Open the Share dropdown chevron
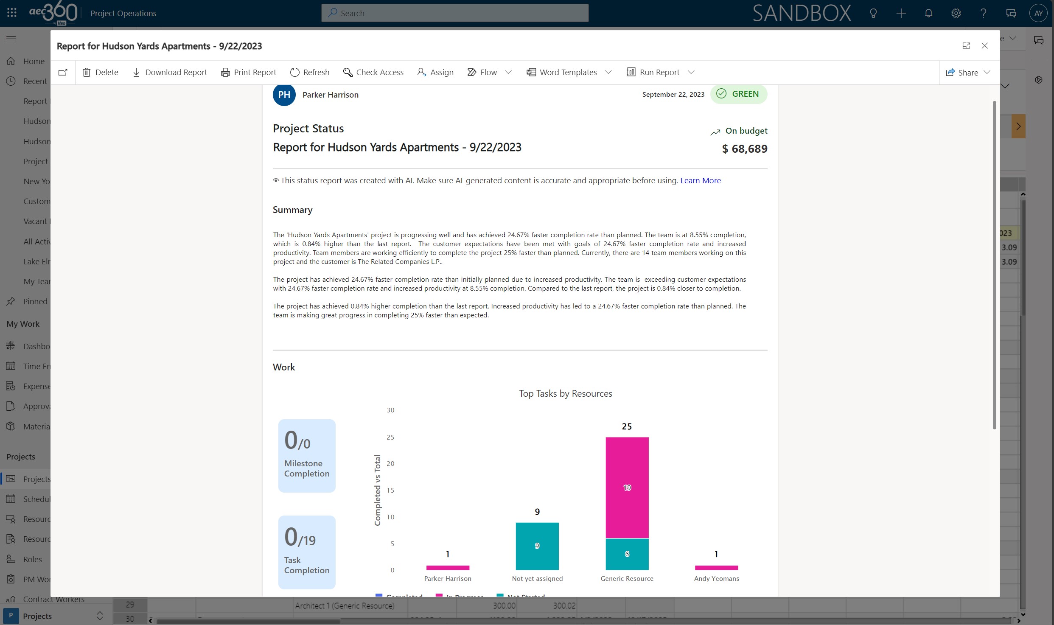This screenshot has height=625, width=1054. point(987,72)
